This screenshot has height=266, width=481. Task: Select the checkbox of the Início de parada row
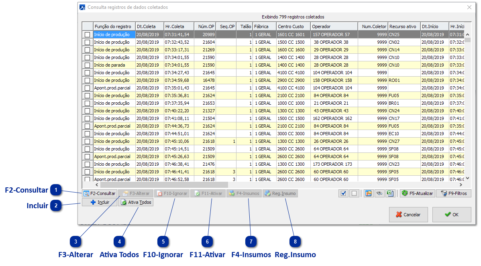88,65
